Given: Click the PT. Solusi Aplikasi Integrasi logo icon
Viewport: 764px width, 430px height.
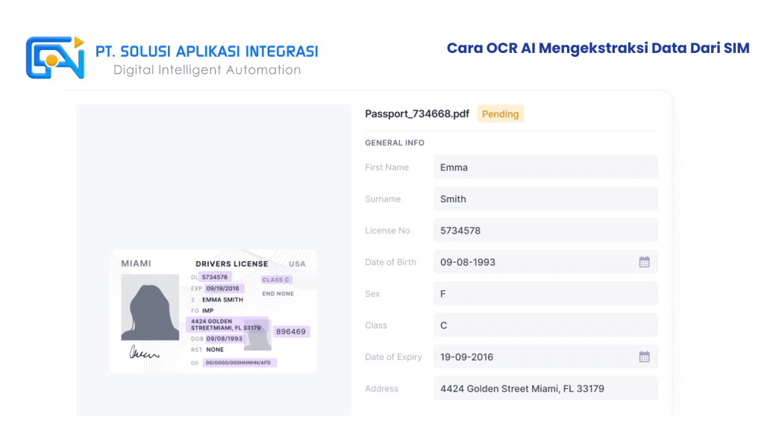Looking at the screenshot, I should pos(55,58).
